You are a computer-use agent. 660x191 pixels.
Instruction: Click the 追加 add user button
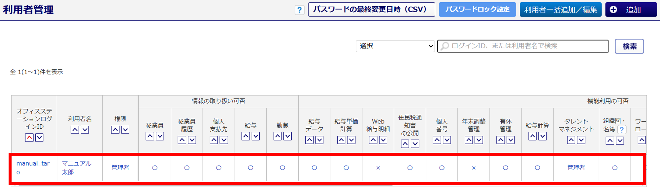(x=631, y=10)
